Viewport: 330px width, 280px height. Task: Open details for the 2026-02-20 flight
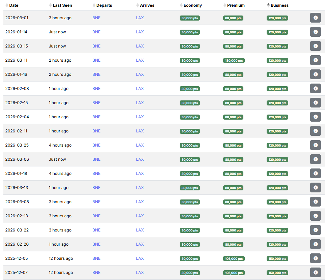315,244
